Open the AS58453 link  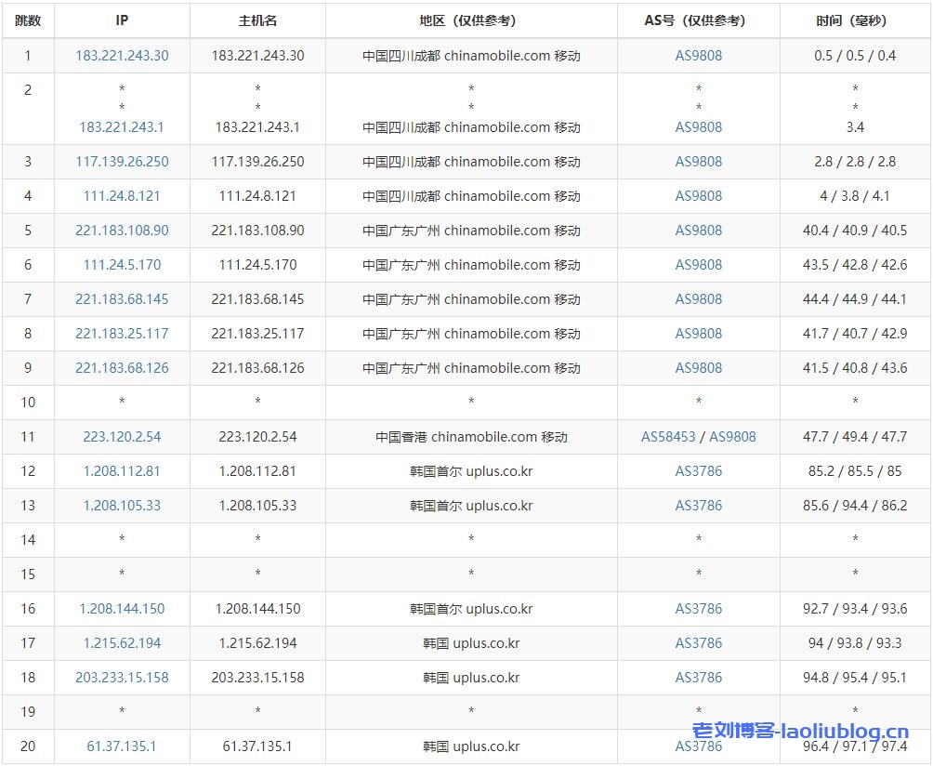[x=668, y=437]
